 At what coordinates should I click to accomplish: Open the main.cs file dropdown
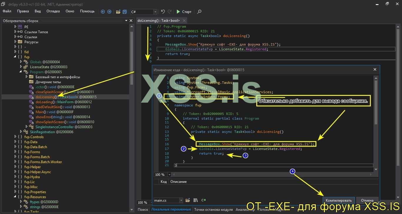pyautogui.click(x=181, y=200)
